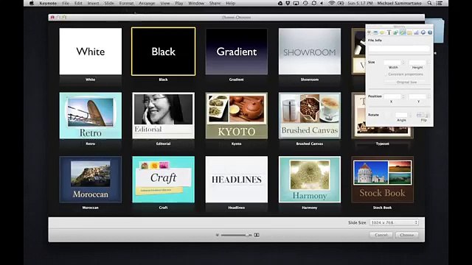Select the Gradient theme thumbnail
This screenshot has width=472, height=265.
click(x=236, y=52)
